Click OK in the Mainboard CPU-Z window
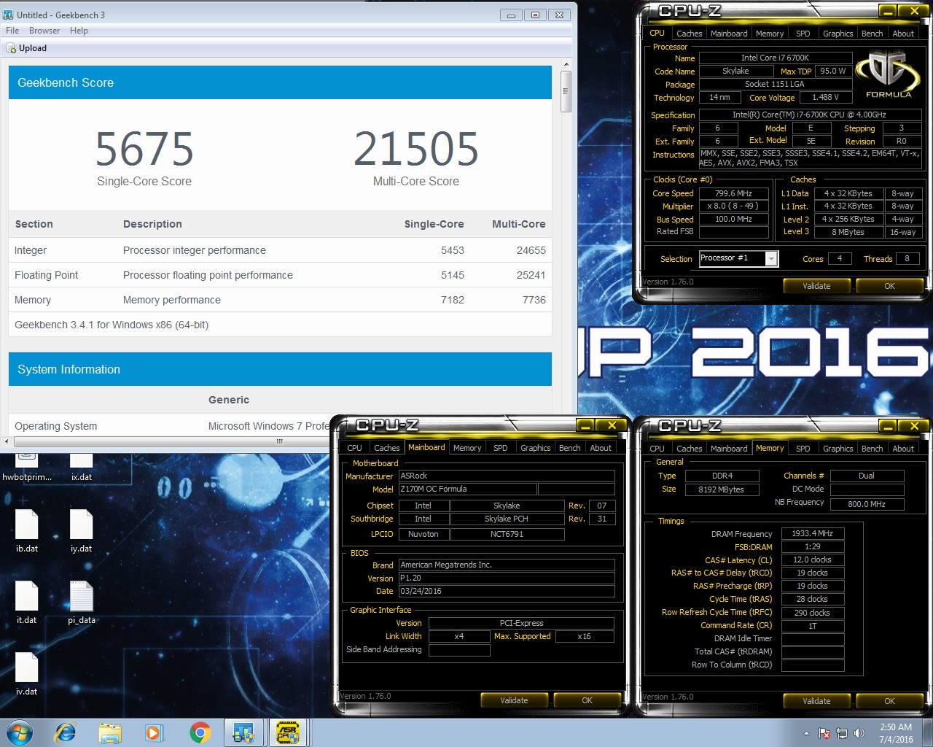 tap(587, 700)
